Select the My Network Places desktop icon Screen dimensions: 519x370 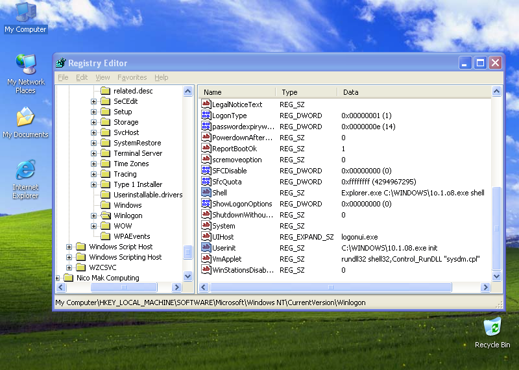tap(26, 74)
